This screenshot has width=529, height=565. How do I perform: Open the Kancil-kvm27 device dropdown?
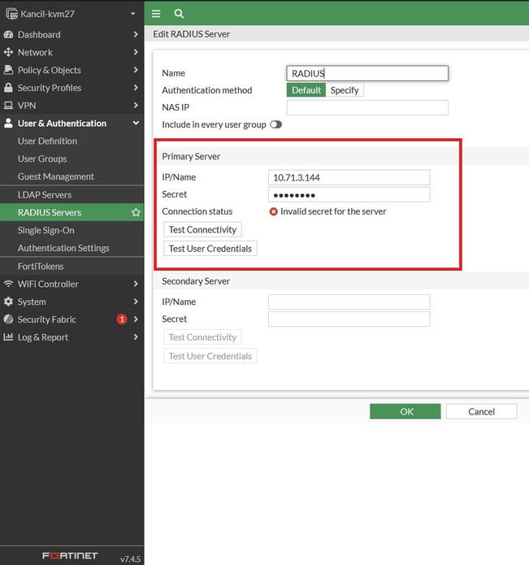click(x=132, y=14)
